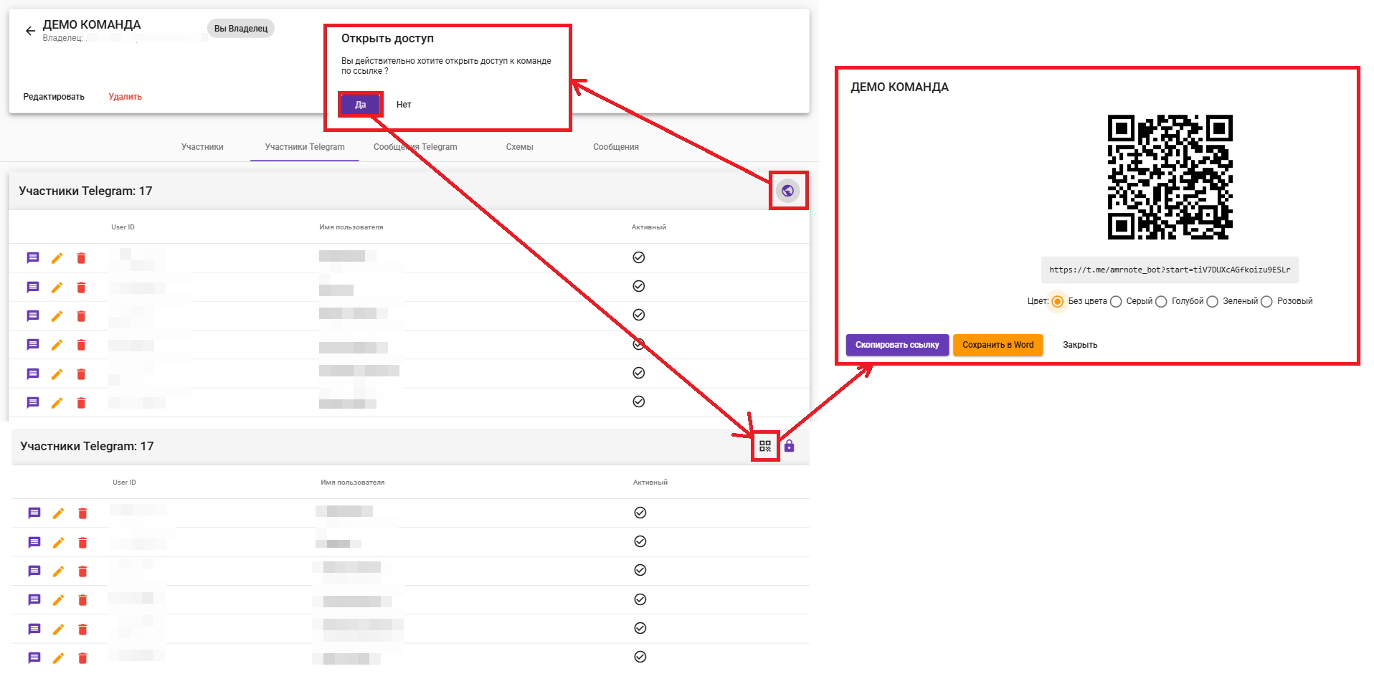Image resolution: width=1374 pixels, height=689 pixels.
Task: Click ДЕМО КОМАНДА title in QR dialog
Action: click(x=899, y=87)
